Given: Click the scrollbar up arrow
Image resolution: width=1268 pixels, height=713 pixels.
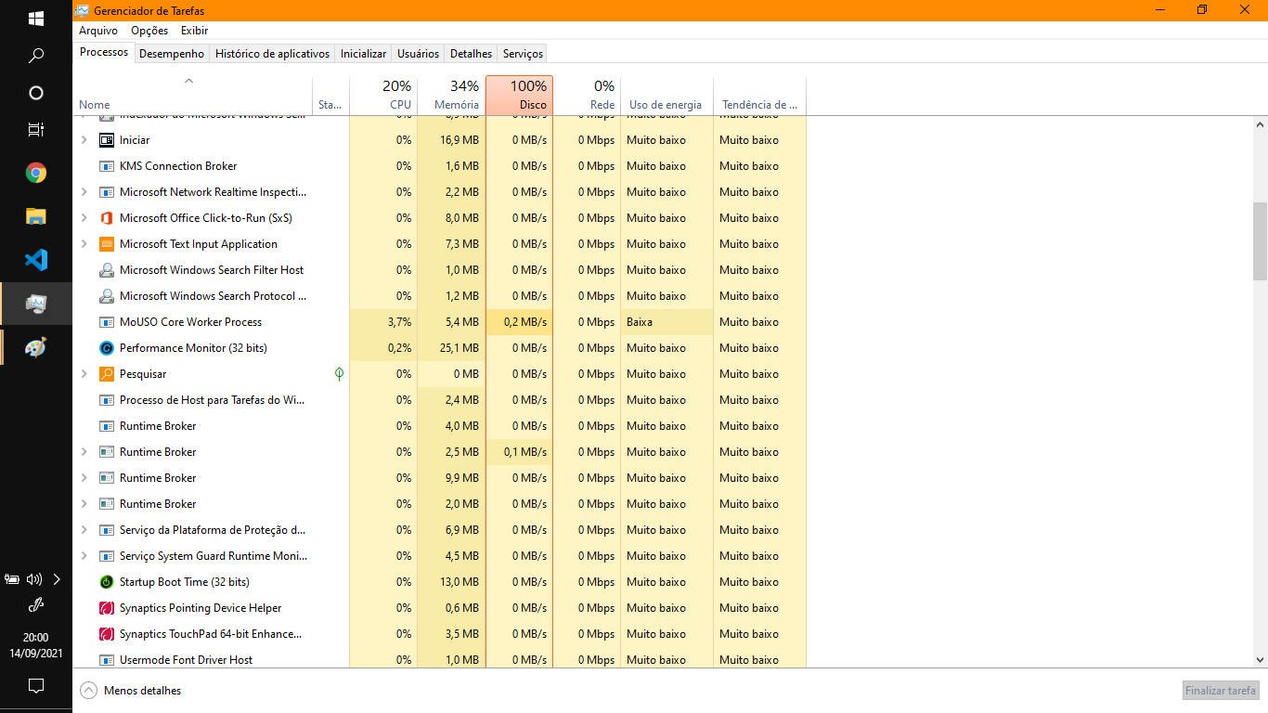Looking at the screenshot, I should tap(1260, 123).
